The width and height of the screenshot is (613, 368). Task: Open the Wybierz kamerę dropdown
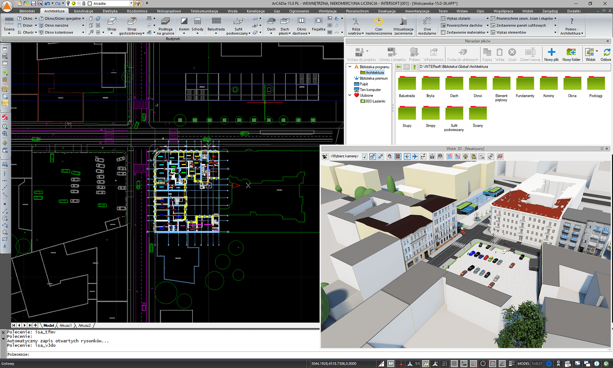365,157
